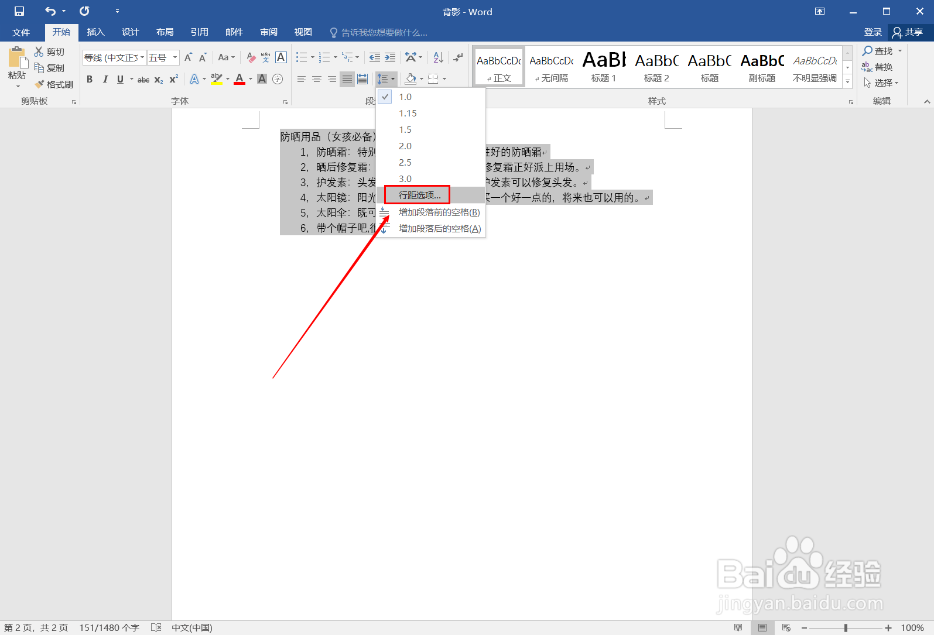Align text to the right
Viewport: 934px width, 635px height.
pyautogui.click(x=332, y=79)
